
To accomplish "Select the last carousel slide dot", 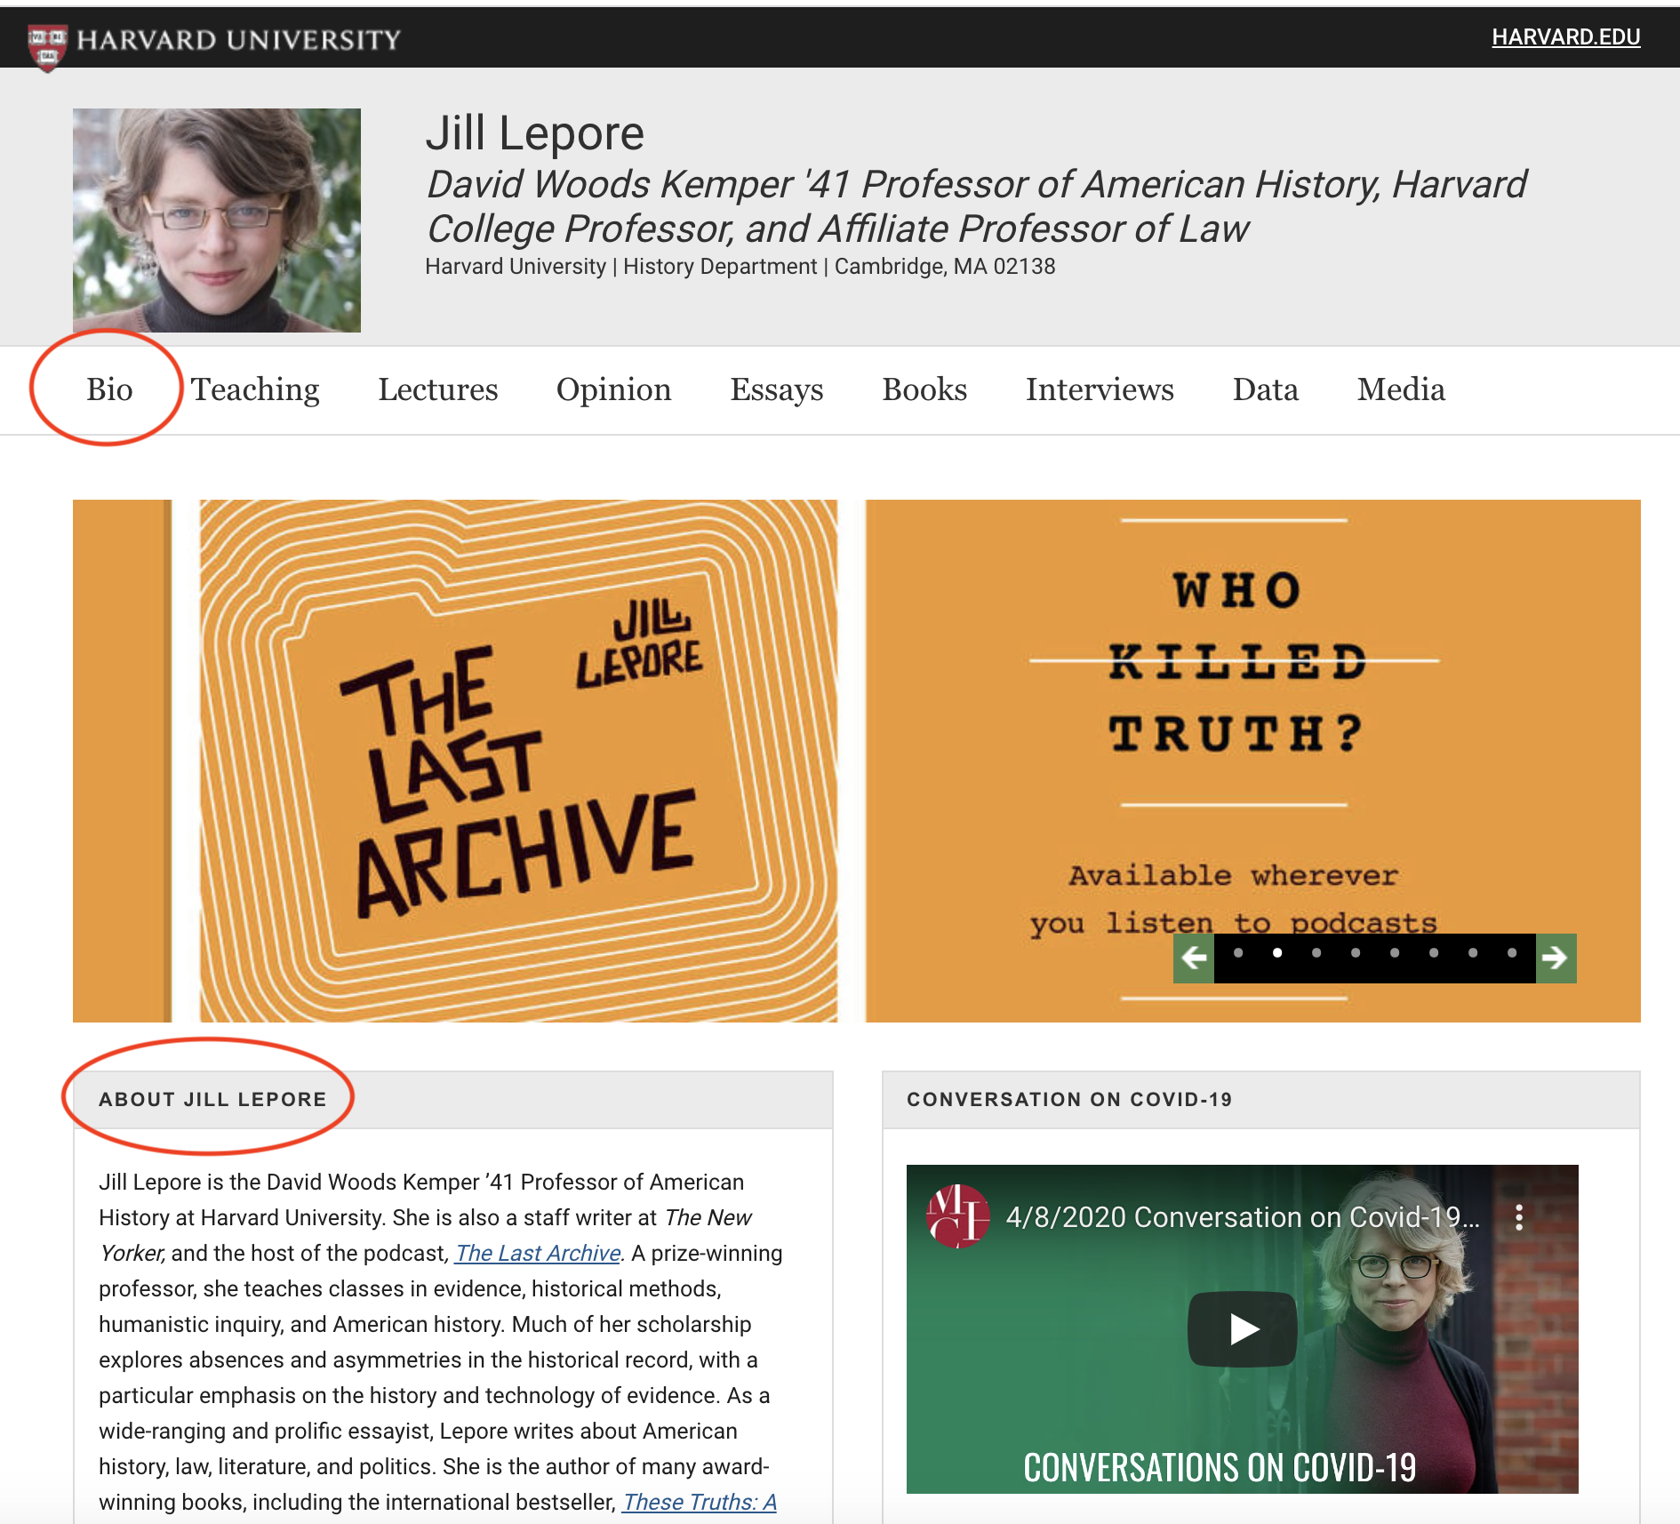I will pyautogui.click(x=1512, y=953).
